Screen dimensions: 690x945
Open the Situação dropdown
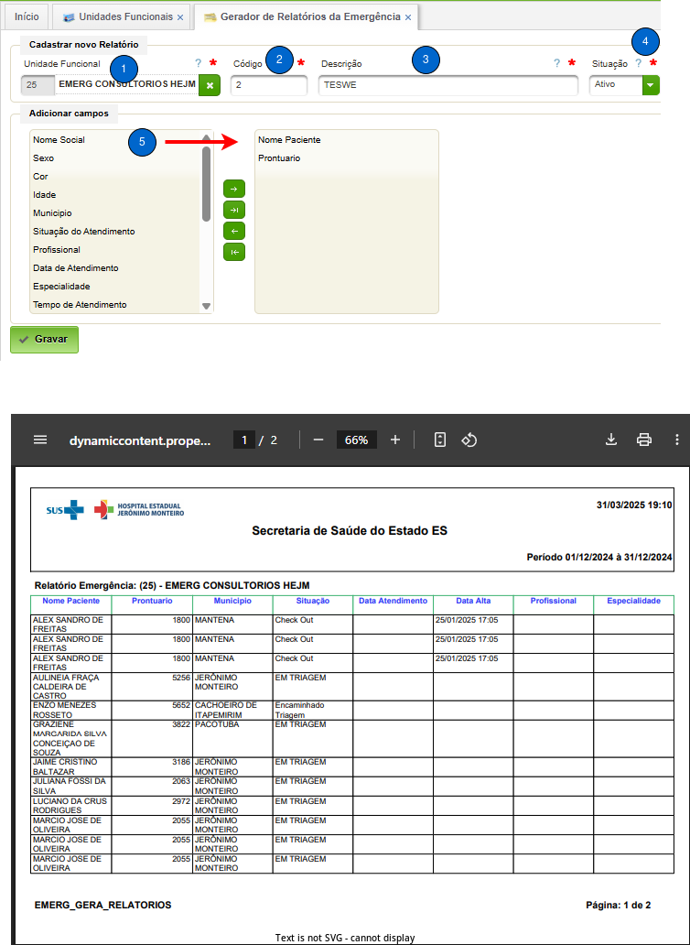(x=651, y=85)
